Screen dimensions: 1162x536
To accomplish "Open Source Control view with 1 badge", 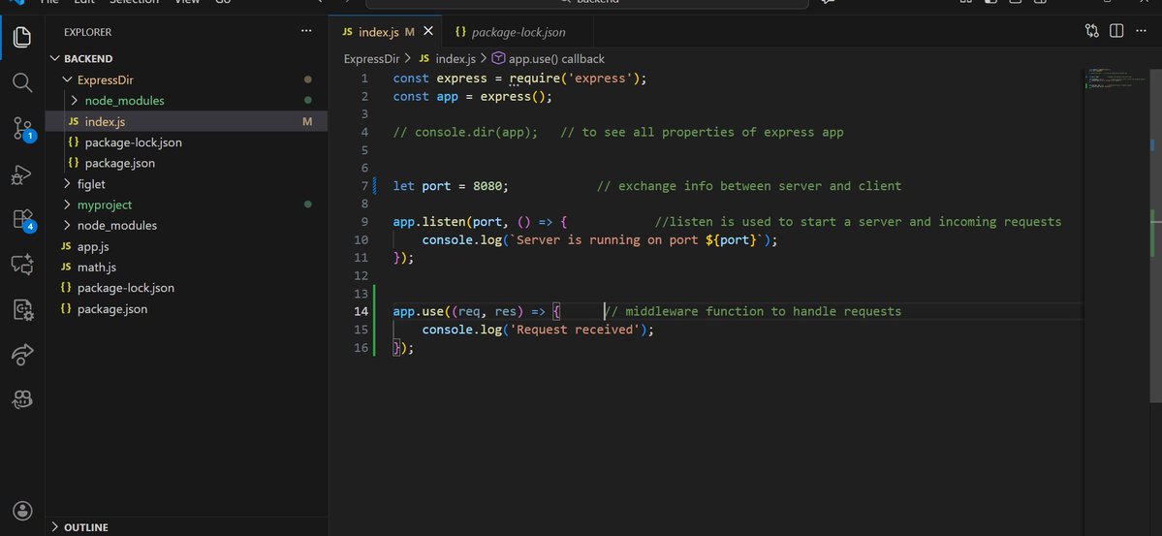I will coord(22,128).
